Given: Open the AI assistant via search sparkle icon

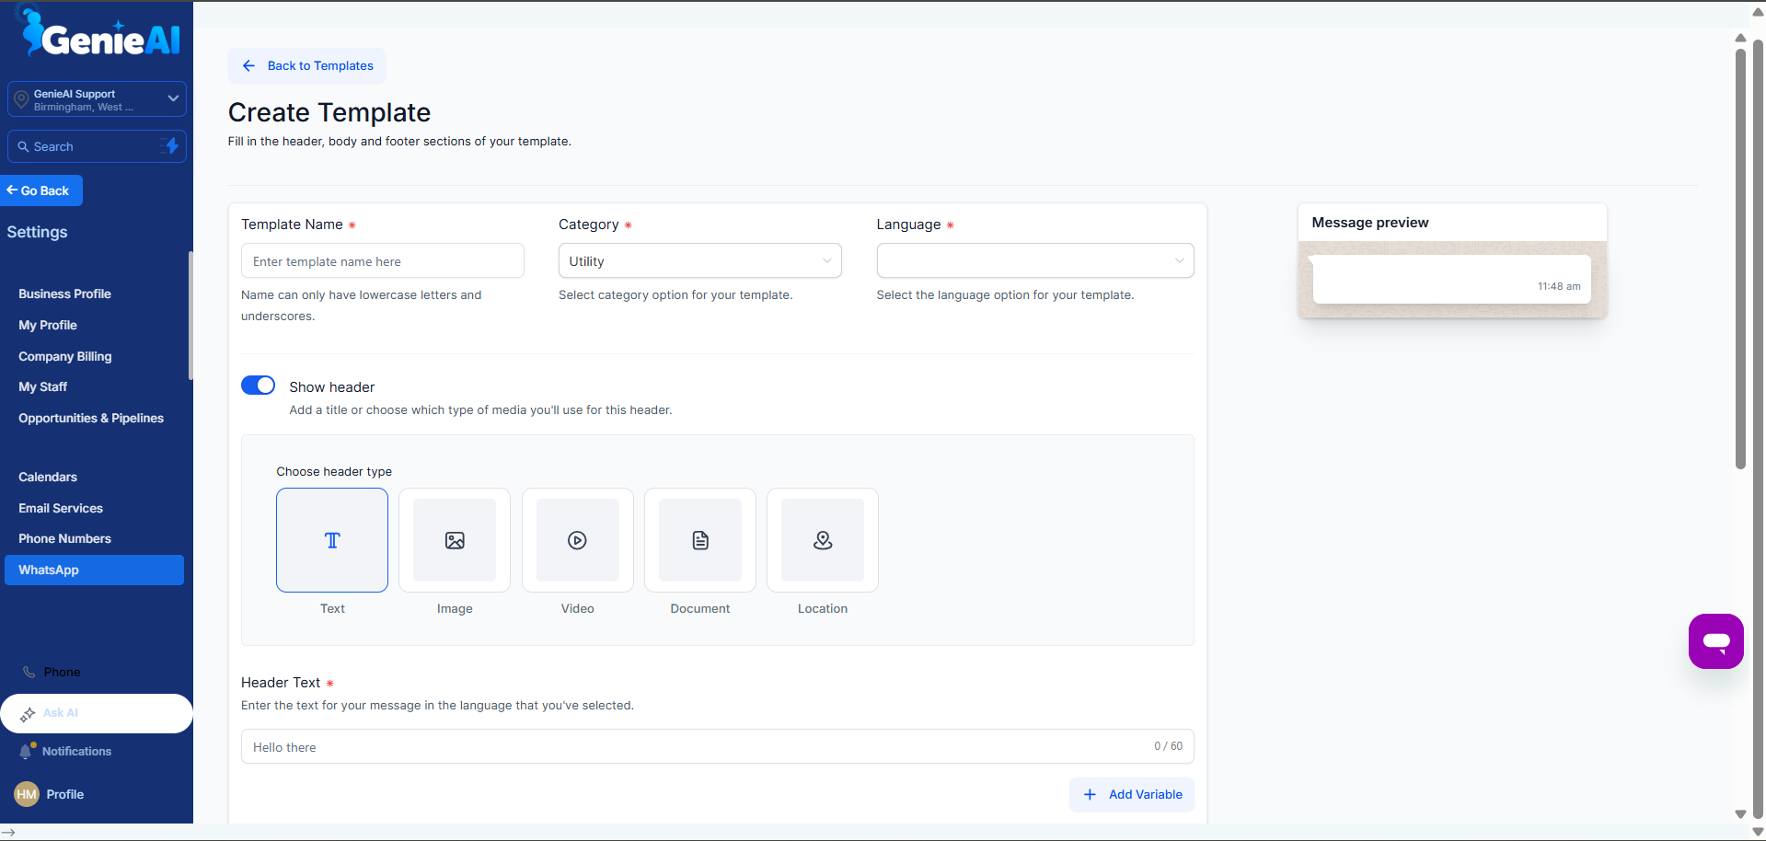Looking at the screenshot, I should coord(170,146).
